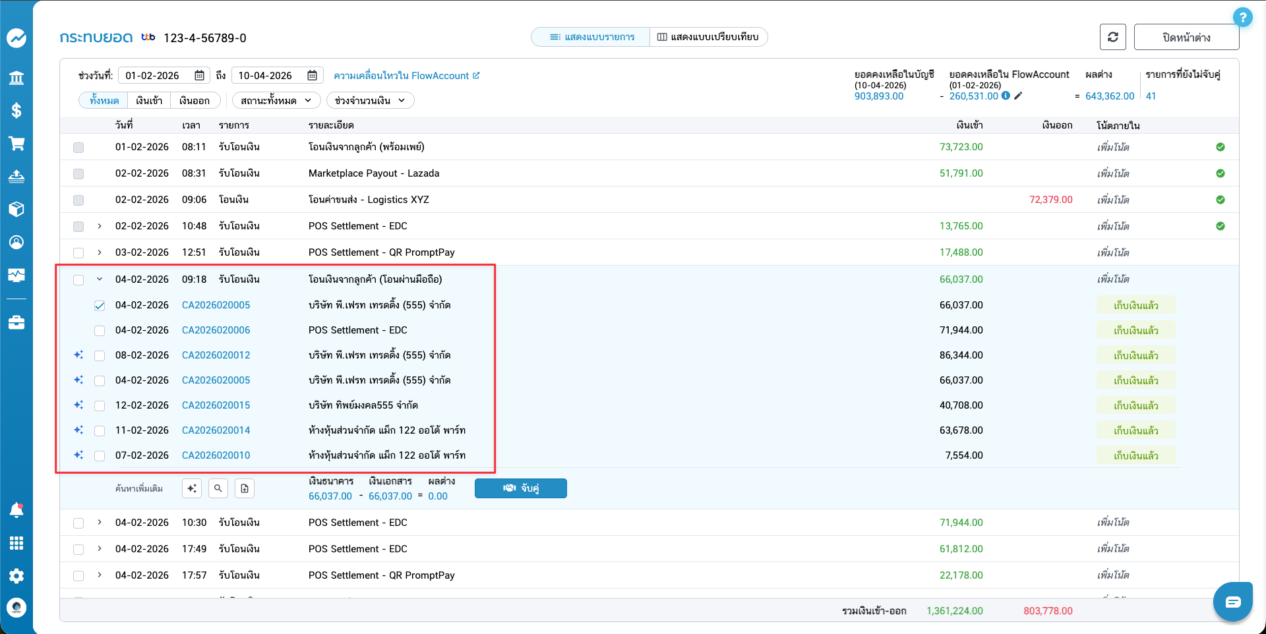Image resolution: width=1266 pixels, height=634 pixels.
Task: Open the ช่วงจำนวนเงิน amount range dropdown
Action: (x=369, y=100)
